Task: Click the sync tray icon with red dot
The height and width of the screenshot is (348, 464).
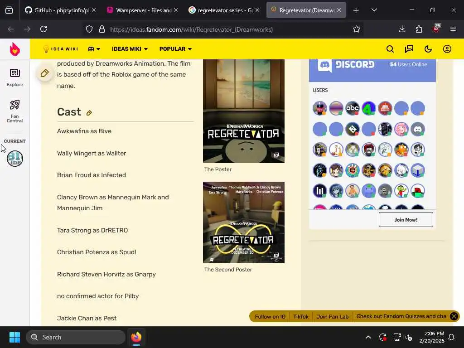Action: [x=382, y=337]
